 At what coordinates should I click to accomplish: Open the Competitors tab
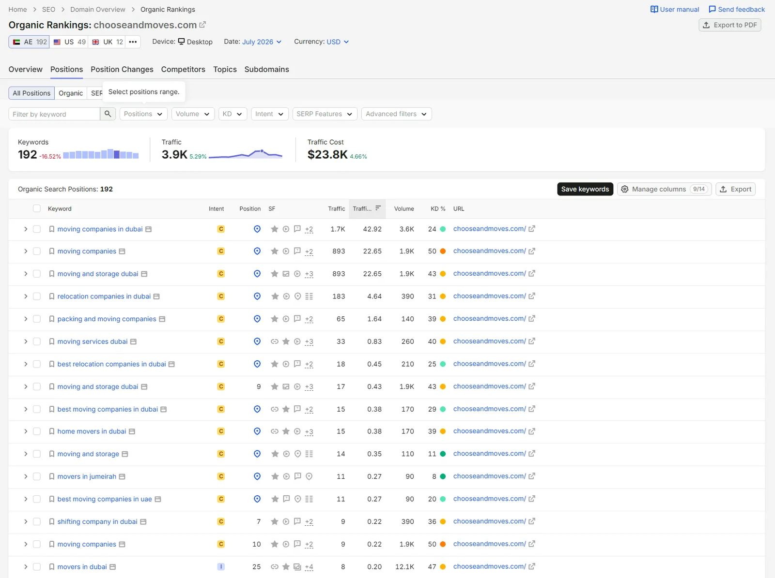click(x=183, y=69)
